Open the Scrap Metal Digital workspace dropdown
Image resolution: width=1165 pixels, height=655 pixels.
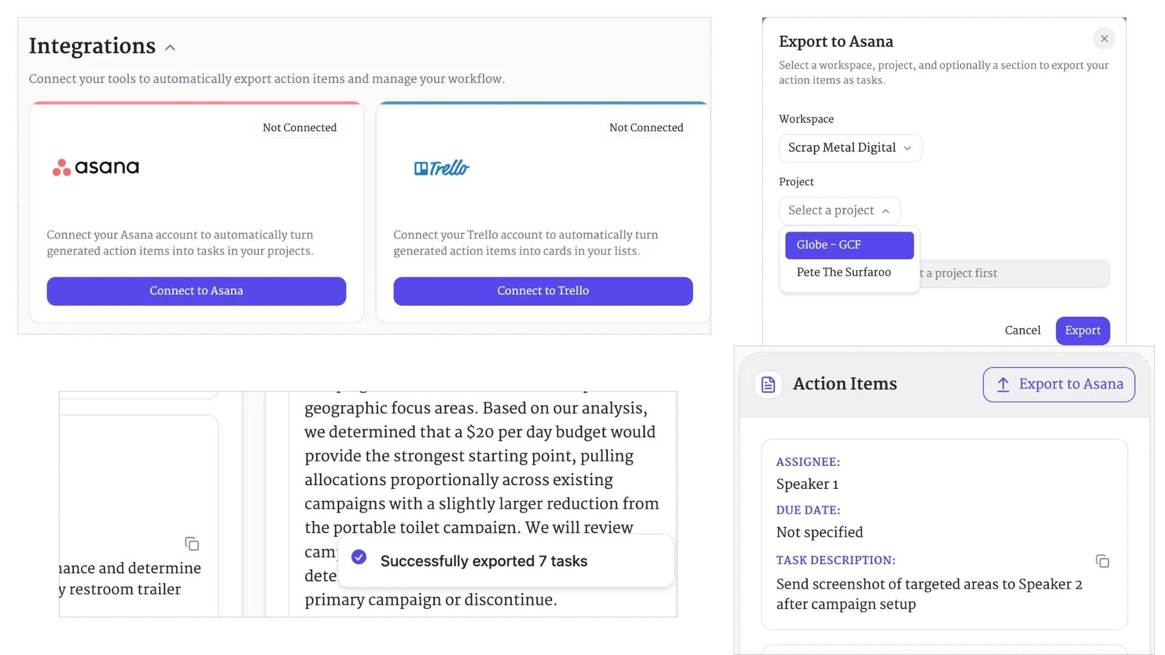[x=850, y=148]
